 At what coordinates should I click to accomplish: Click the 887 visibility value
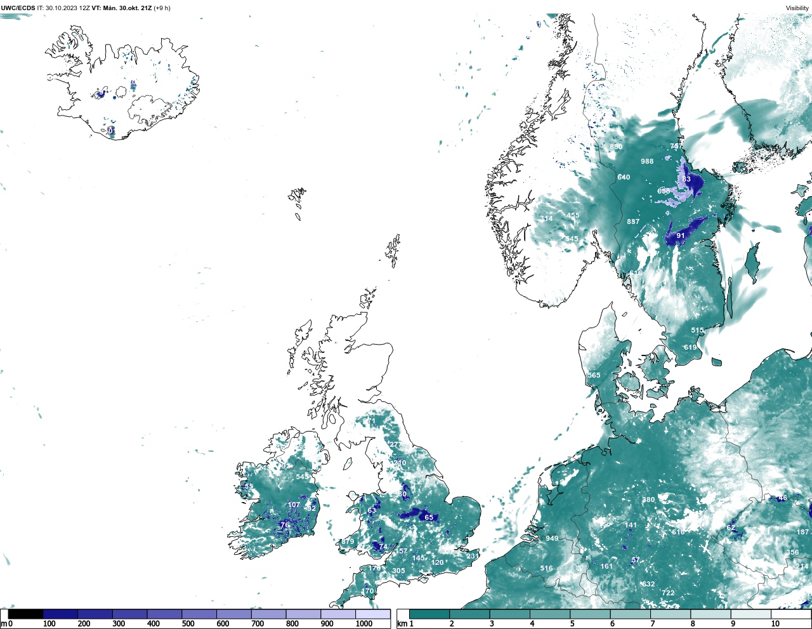(633, 222)
